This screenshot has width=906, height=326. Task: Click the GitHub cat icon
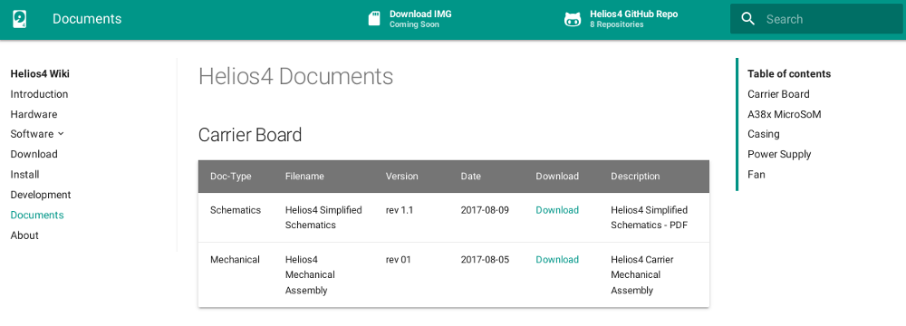pos(572,19)
